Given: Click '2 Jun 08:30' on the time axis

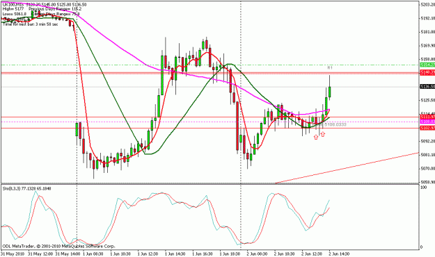Looking at the screenshot, I should coord(258,254).
